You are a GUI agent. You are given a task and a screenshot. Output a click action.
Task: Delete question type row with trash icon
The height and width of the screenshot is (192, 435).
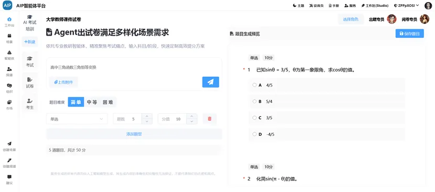(209, 119)
